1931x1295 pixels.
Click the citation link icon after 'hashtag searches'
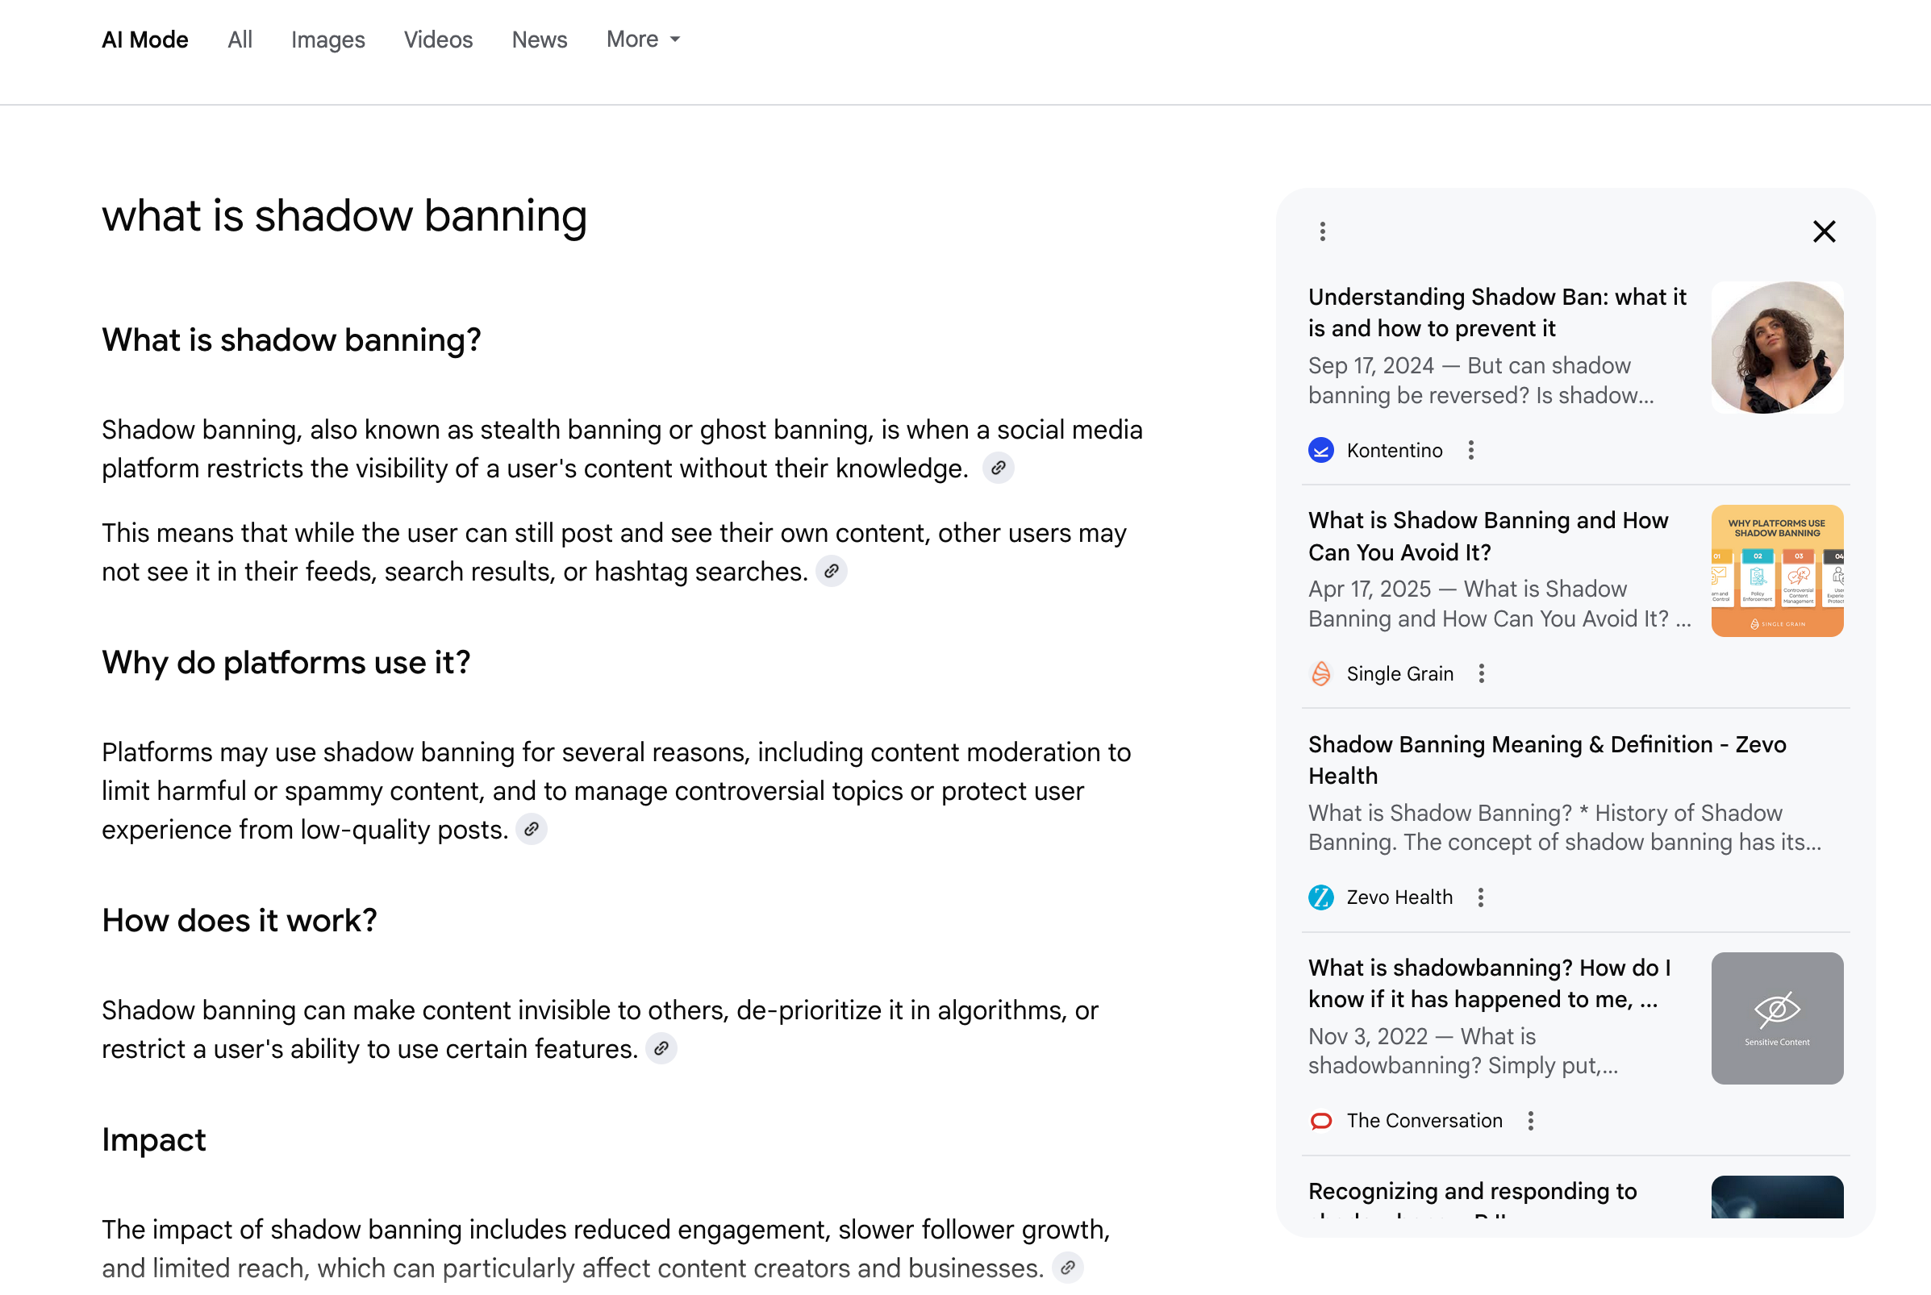coord(831,572)
